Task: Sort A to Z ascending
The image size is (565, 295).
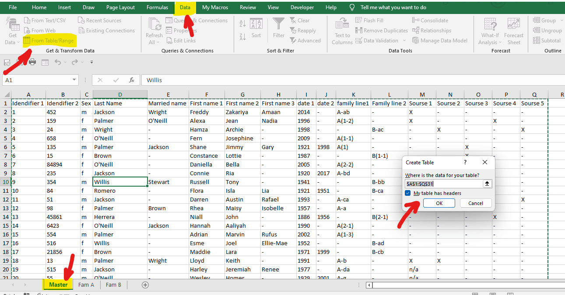Action: coord(242,24)
